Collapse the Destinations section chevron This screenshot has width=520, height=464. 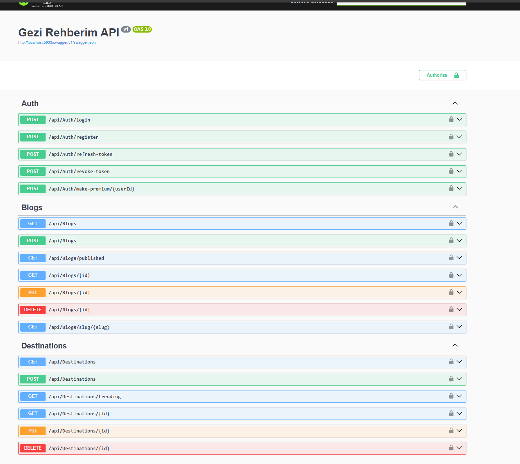pos(455,345)
